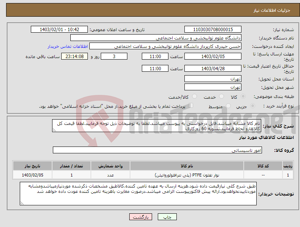This screenshot has height=227, width=300.
Task: Click the اطلاعات کالاهای مورد نیاز heading
Action: [266, 137]
